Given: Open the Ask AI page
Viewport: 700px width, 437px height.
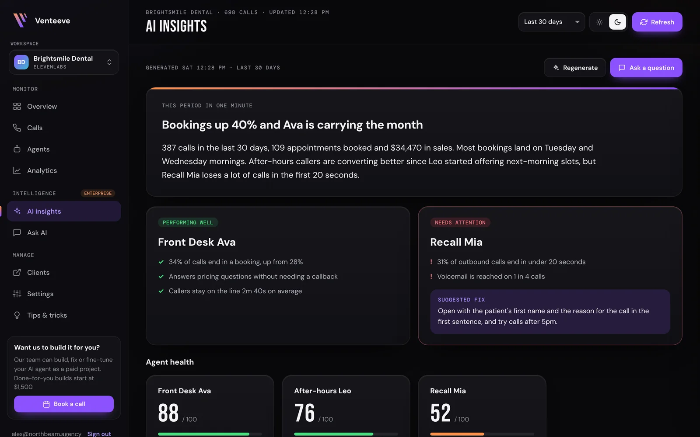Looking at the screenshot, I should pos(64,233).
